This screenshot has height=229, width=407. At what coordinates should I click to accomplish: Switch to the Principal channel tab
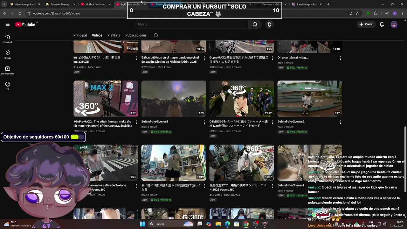point(80,35)
